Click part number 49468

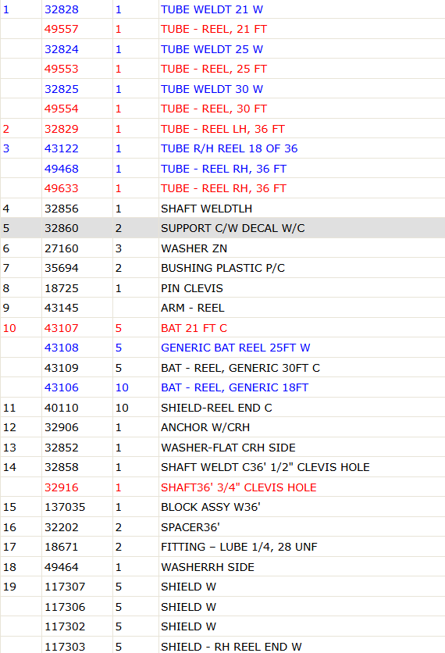61,169
